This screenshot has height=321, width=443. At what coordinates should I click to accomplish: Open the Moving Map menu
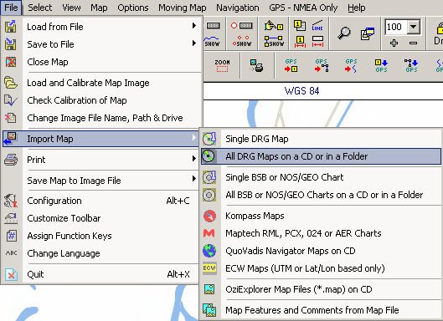(183, 8)
